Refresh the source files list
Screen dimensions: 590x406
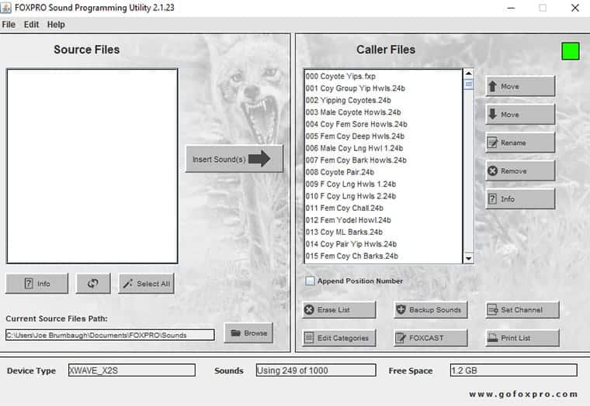[93, 284]
